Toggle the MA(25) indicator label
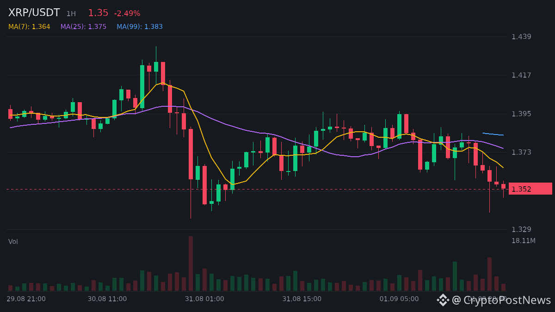Screen dimensions: 555x312 point(83,27)
